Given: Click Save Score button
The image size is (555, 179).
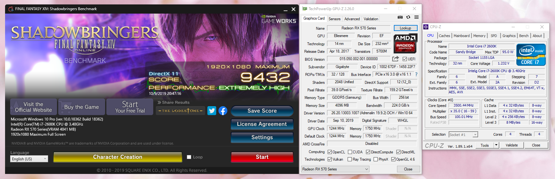Looking at the screenshot, I should pos(262,111).
